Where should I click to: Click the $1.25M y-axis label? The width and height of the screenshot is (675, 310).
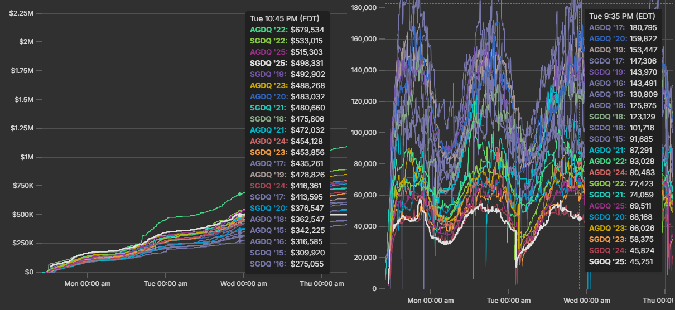tap(22, 128)
